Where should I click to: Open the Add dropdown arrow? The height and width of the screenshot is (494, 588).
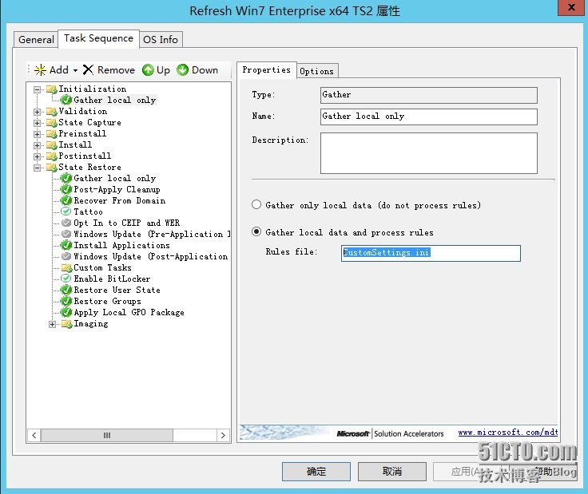75,70
